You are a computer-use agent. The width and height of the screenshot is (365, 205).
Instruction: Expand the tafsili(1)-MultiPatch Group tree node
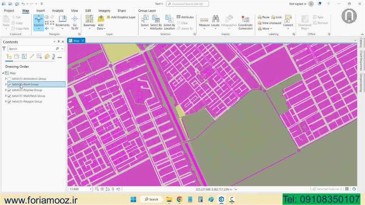6,96
